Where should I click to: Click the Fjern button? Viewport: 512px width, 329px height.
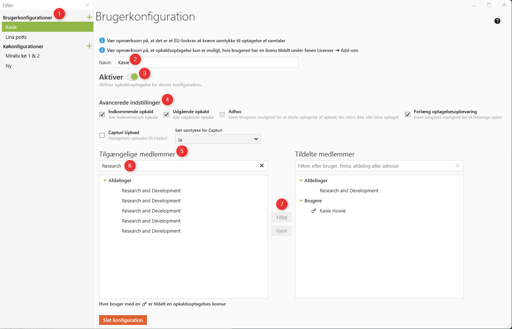click(x=281, y=231)
